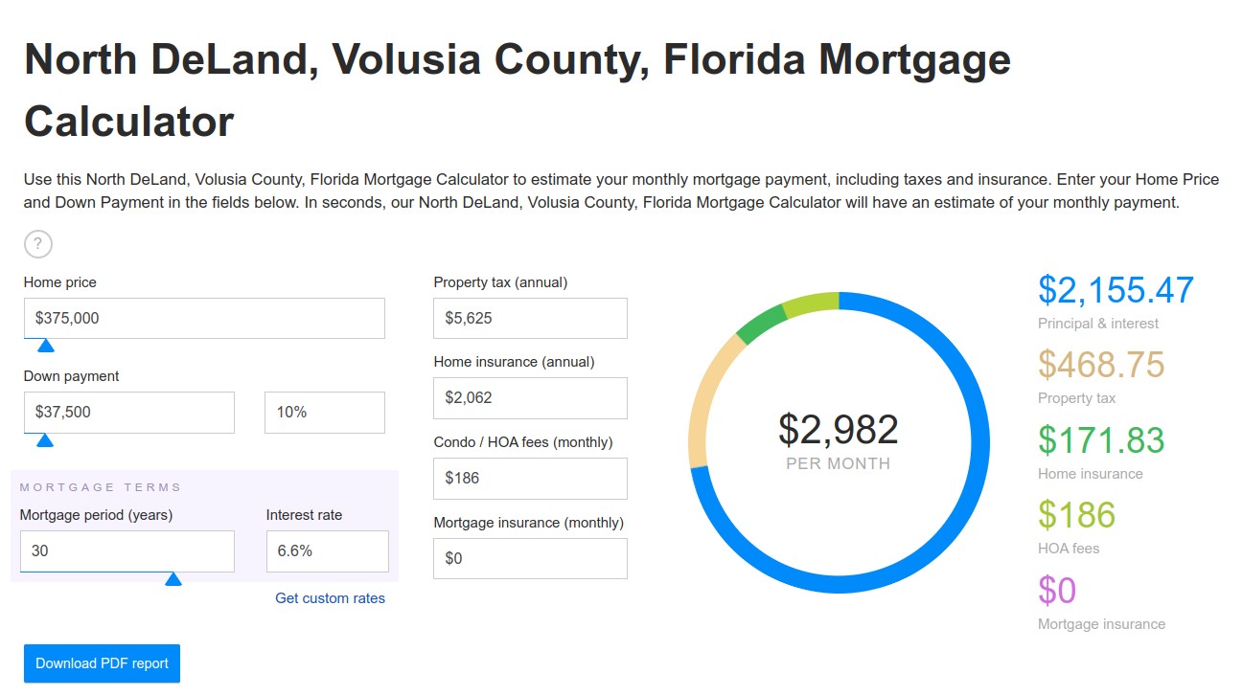Viewport: 1243px width, 696px height.
Task: Click the lime HOA fees chart segment
Action: [811, 303]
